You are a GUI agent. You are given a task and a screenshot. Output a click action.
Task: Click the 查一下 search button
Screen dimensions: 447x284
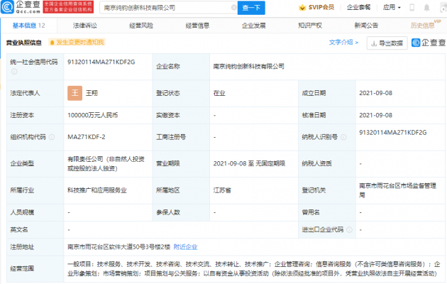coord(252,8)
